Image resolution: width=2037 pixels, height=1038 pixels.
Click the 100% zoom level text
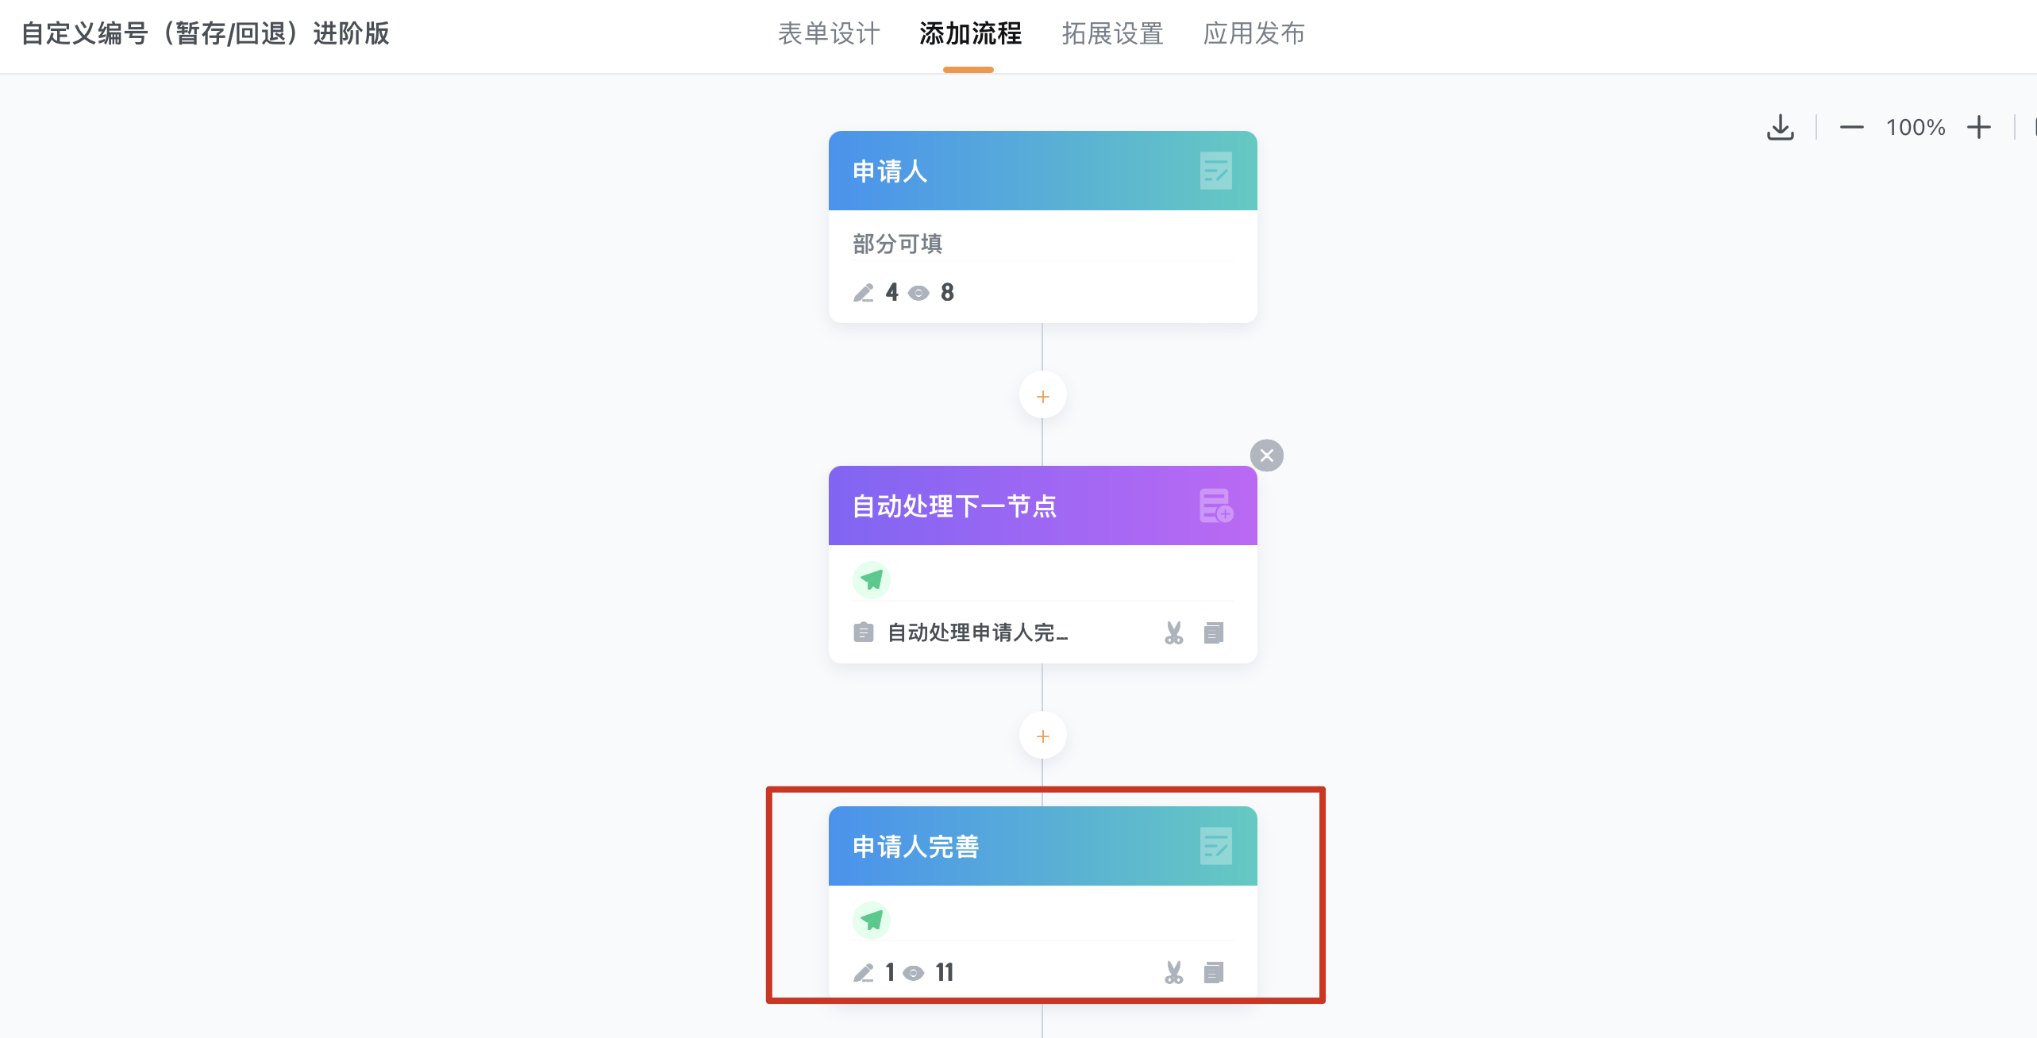(x=1916, y=127)
